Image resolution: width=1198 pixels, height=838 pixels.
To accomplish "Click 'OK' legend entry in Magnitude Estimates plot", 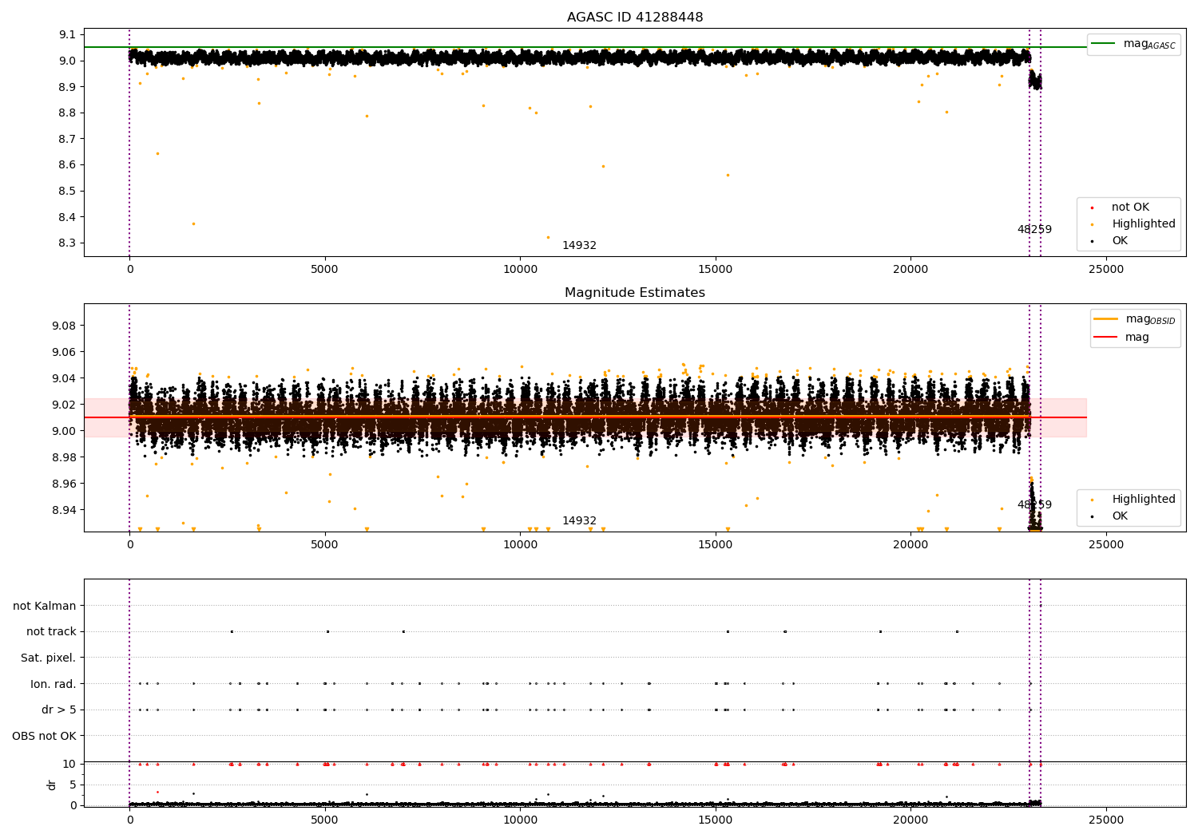I will pos(1120,516).
